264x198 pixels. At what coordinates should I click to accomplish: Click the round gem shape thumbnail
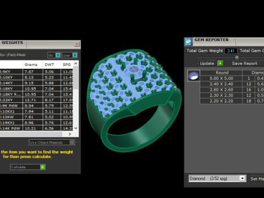(x=194, y=75)
